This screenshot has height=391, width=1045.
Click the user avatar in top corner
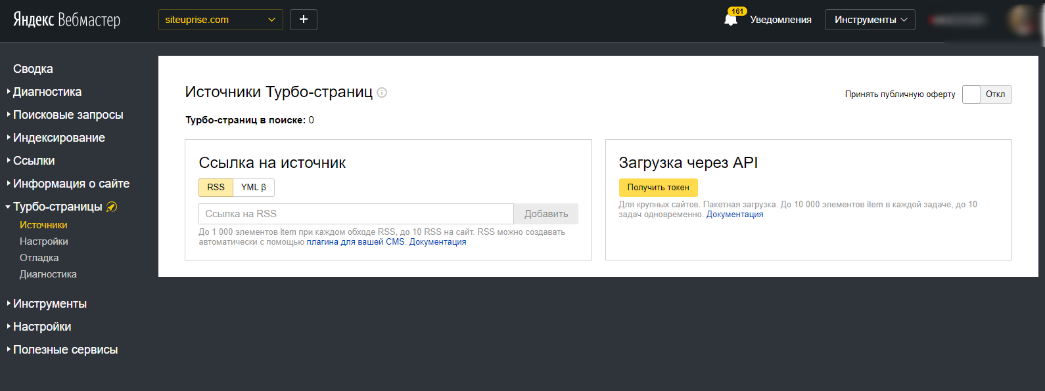pyautogui.click(x=1023, y=20)
